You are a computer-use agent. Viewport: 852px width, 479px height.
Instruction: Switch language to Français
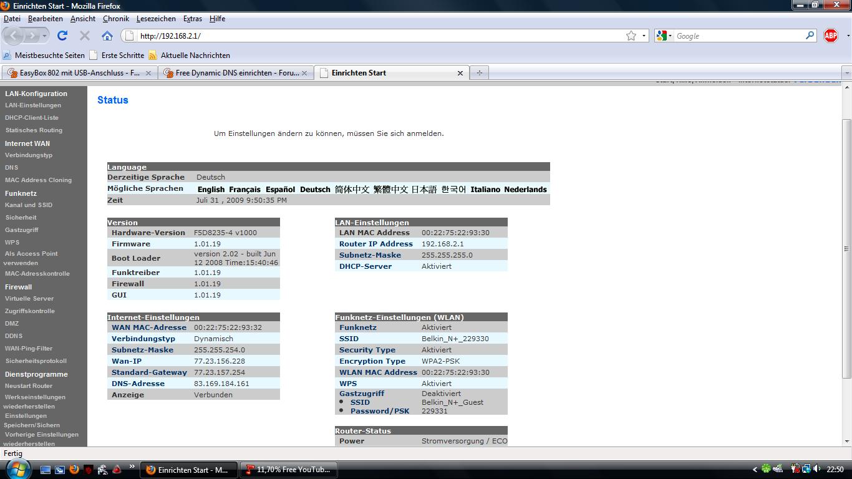coord(244,190)
